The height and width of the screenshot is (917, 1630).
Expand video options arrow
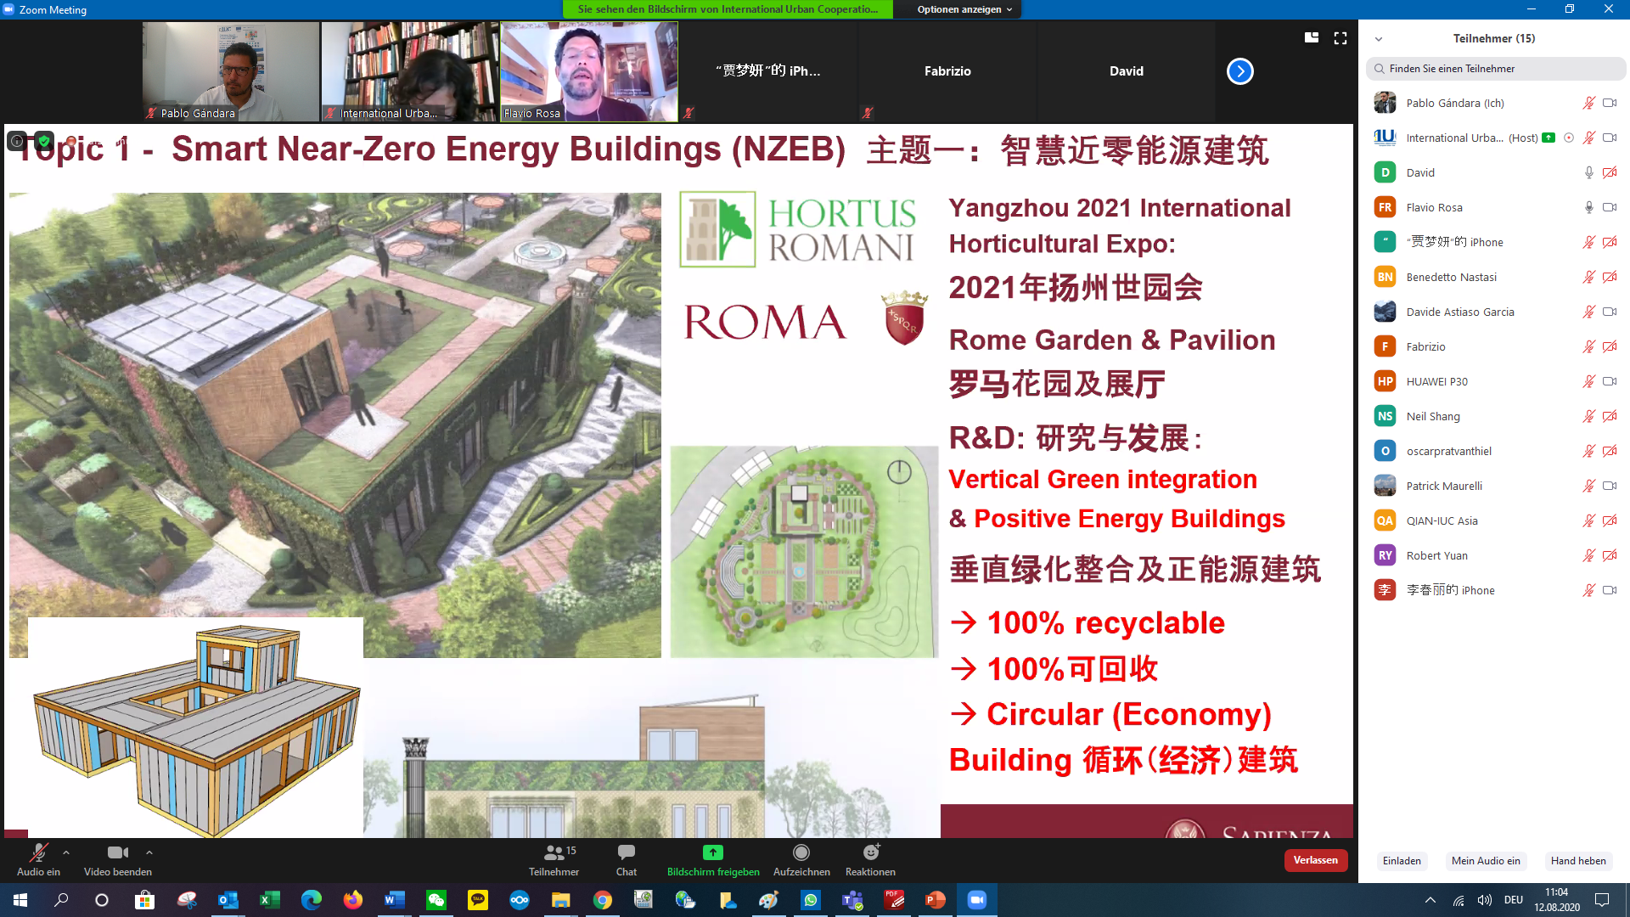tap(149, 852)
